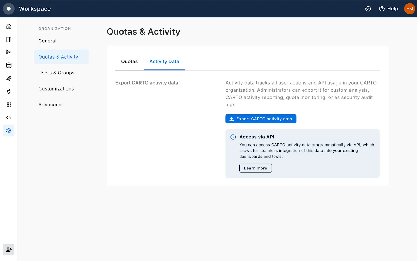Open Connections via the plug icon

(9, 91)
